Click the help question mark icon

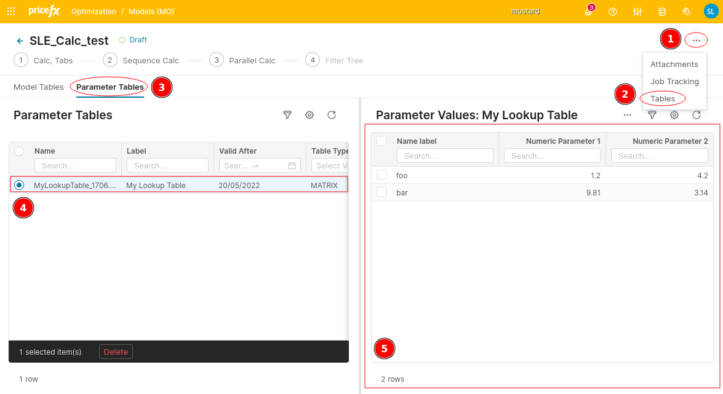(x=612, y=12)
